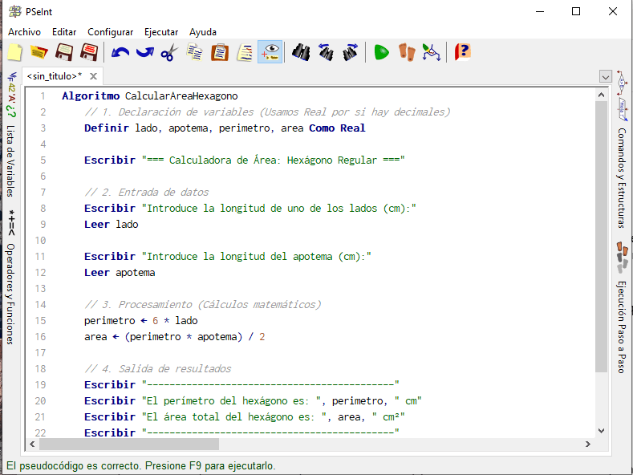Start step-by-step execution with the footprints icon
The height and width of the screenshot is (475, 633).
pyautogui.click(x=408, y=53)
